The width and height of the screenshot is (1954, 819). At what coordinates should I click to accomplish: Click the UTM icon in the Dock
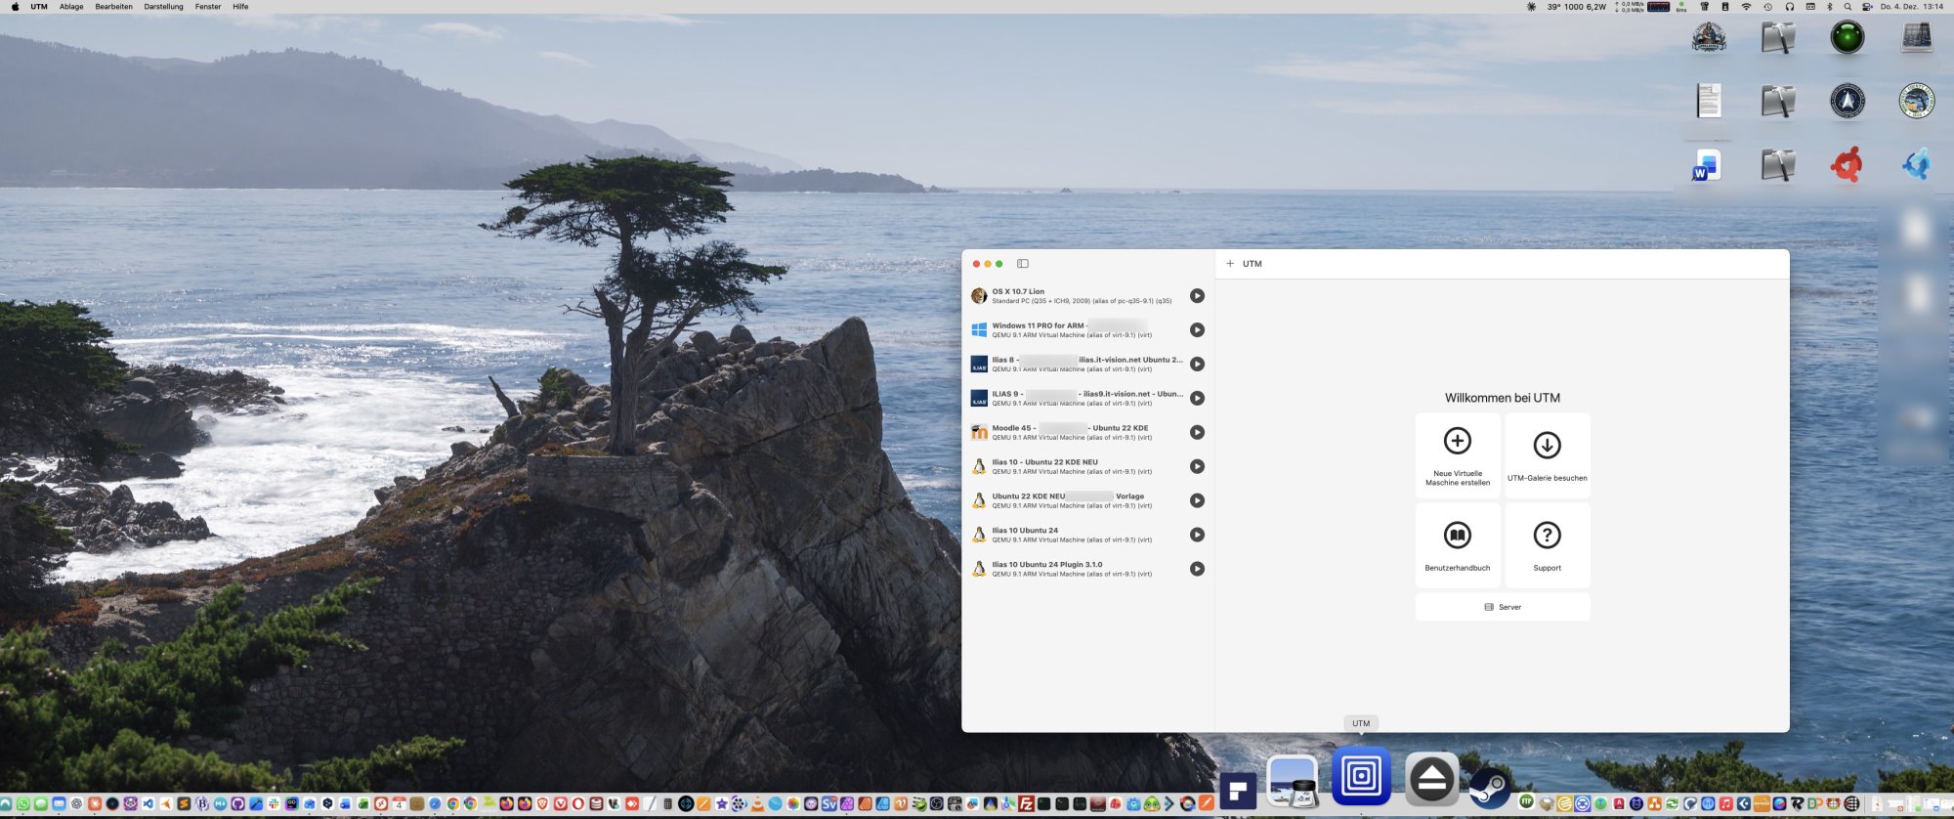(1361, 778)
